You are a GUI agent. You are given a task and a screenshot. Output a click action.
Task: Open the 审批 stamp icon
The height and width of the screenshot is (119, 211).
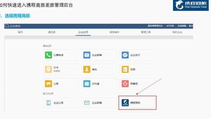point(87,69)
